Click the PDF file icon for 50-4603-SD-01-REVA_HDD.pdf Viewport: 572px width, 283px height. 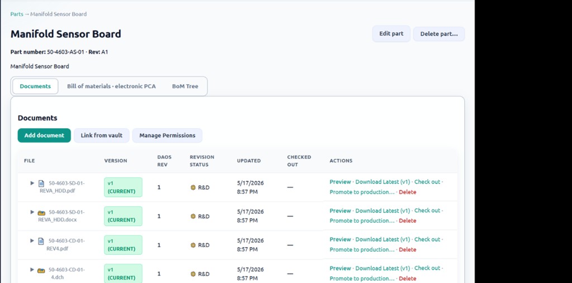41,183
